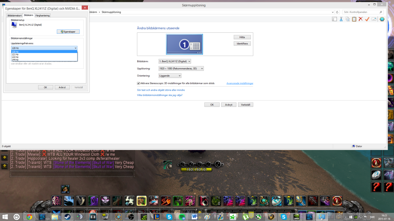This screenshot has height=221, width=394.
Task: Open the Bildskärm monitor selection dropdown
Action: pos(174,61)
